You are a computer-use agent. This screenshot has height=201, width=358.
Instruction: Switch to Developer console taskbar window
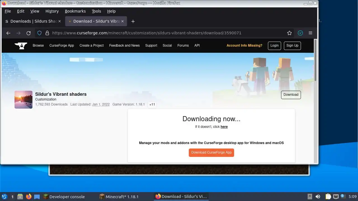(64, 197)
